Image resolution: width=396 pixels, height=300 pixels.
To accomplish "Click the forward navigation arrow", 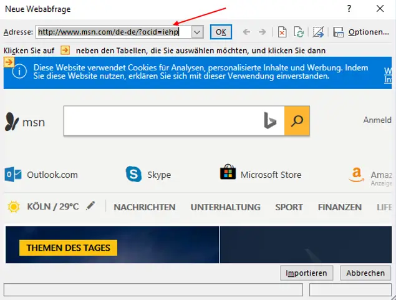I will tap(263, 32).
